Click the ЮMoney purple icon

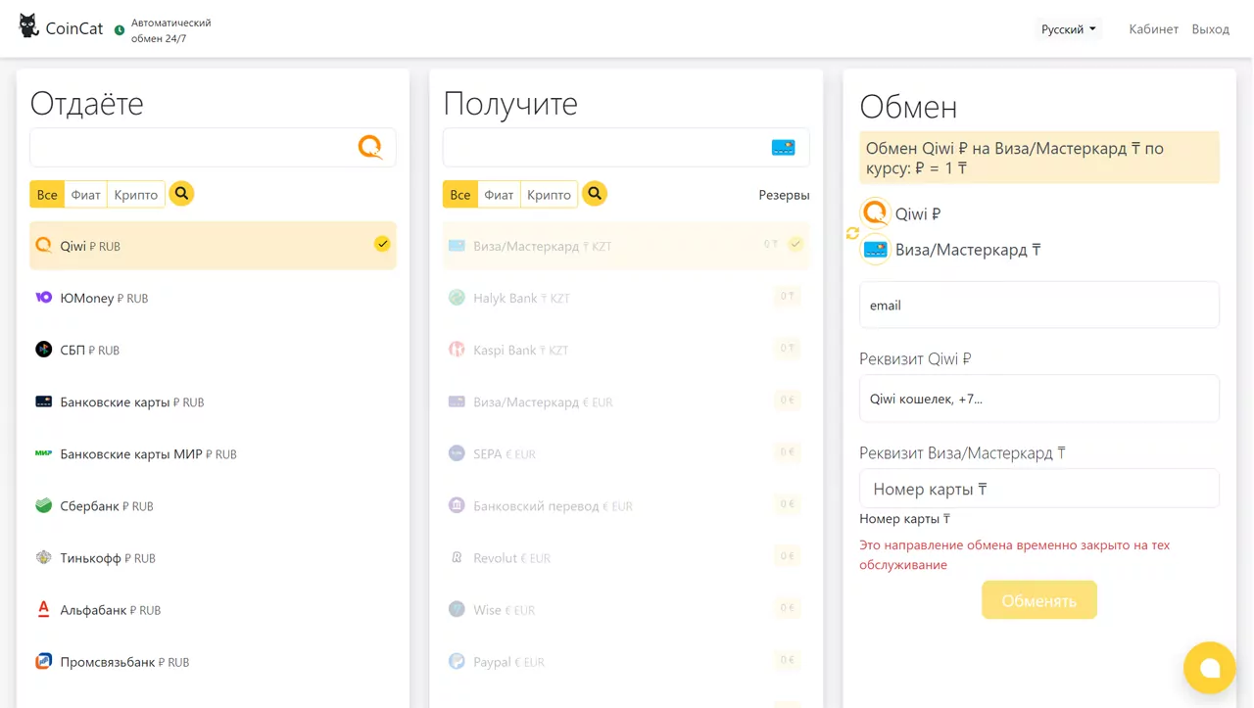[x=43, y=298]
